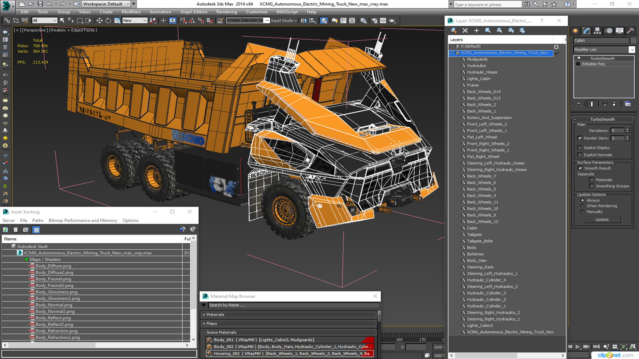639x359 pixels.
Task: Click the Save File icon
Action: click(40, 4)
